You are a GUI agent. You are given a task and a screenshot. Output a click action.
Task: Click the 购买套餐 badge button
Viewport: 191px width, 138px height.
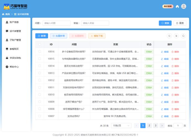(x=168, y=6)
